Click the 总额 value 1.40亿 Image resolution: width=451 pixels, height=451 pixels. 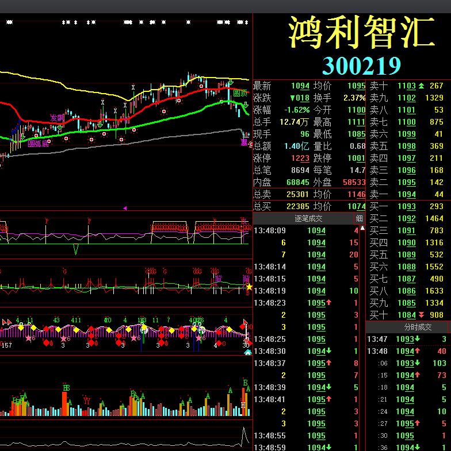[297, 146]
